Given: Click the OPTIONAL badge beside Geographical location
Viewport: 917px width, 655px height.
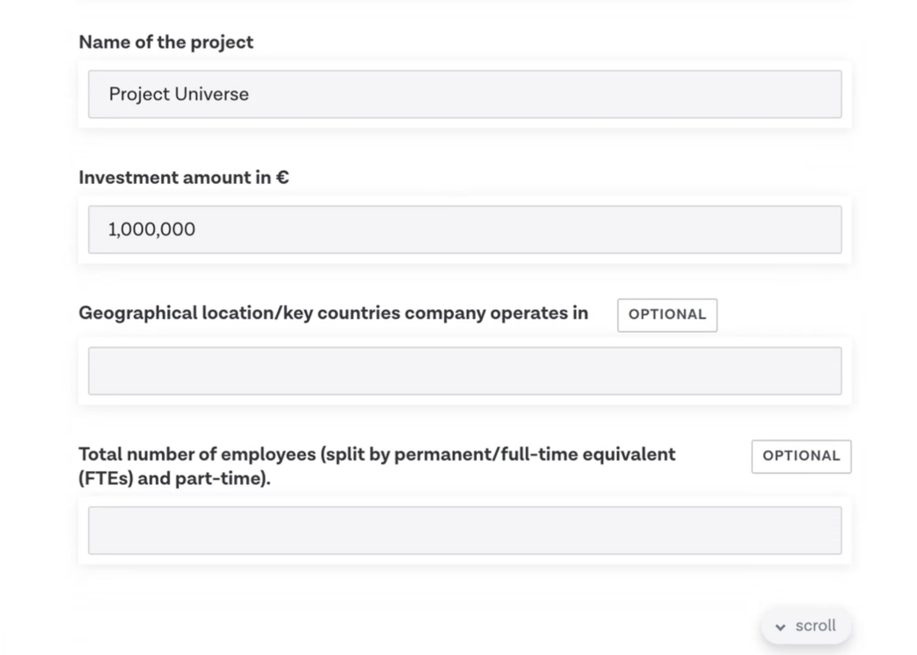Looking at the screenshot, I should [667, 315].
